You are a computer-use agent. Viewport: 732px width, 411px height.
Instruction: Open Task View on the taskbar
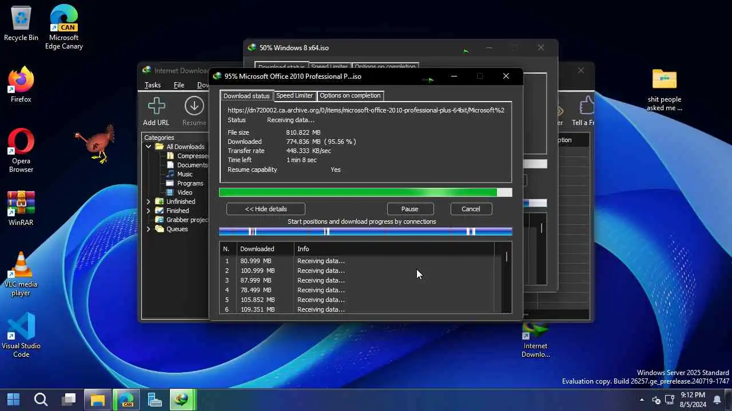[x=69, y=399]
